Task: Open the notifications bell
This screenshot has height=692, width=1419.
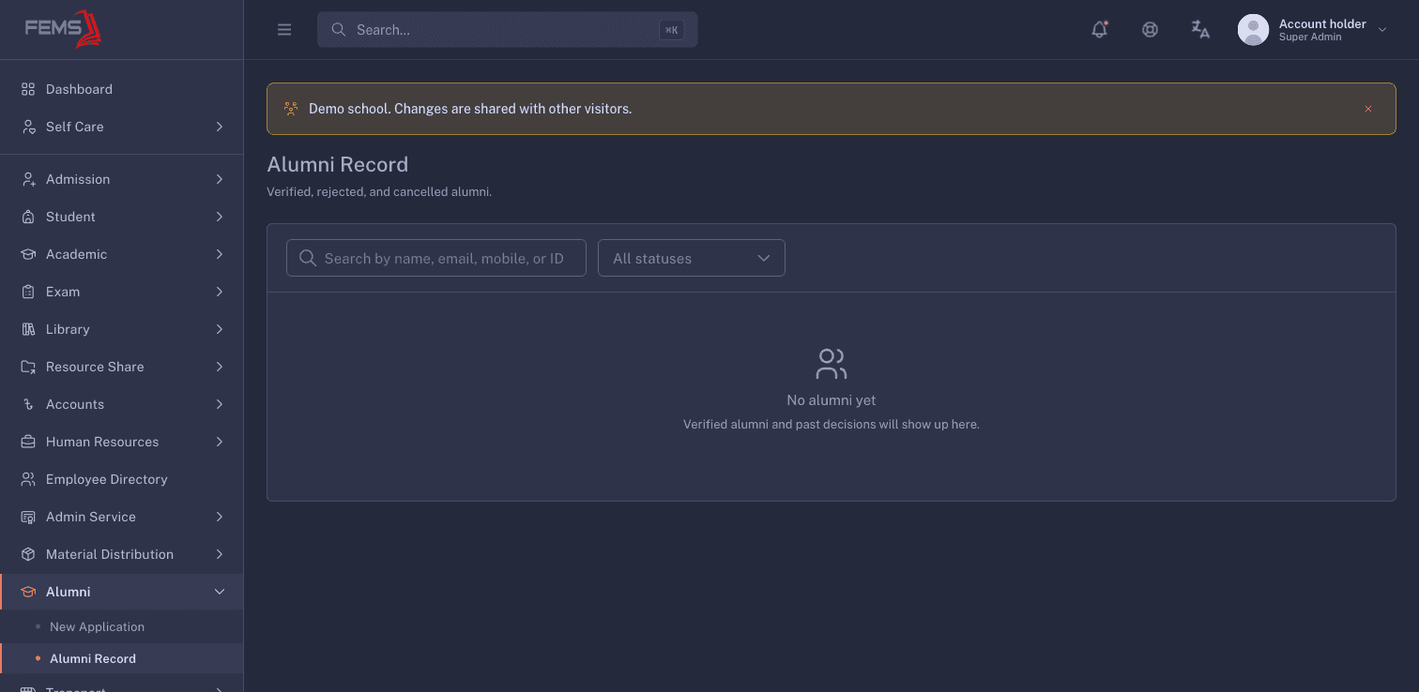Action: point(1100,29)
